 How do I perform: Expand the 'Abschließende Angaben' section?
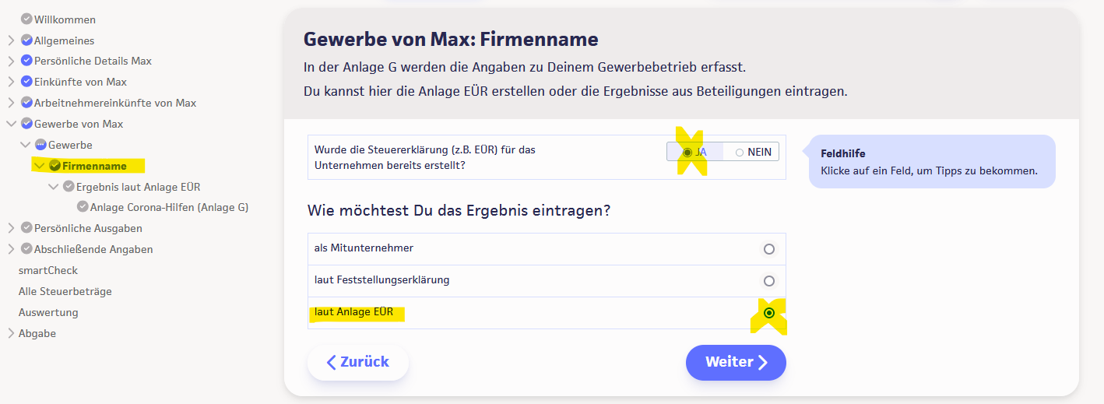point(11,249)
